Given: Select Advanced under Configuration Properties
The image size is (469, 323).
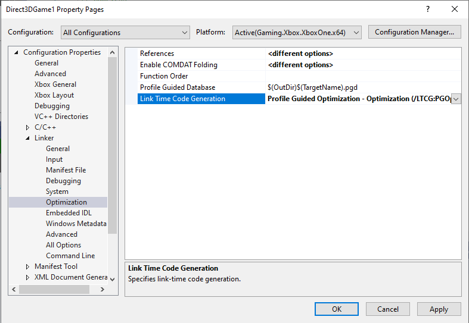Looking at the screenshot, I should 50,74.
